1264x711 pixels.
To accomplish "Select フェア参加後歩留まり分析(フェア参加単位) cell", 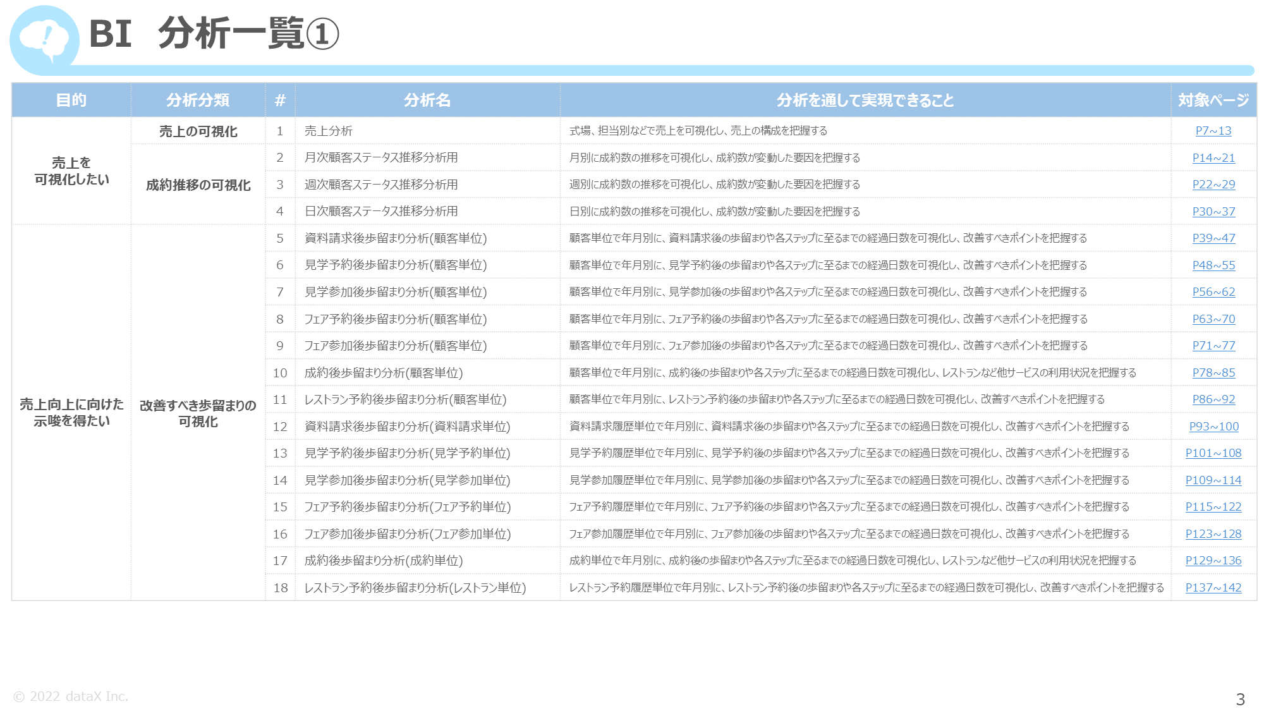I will [428, 534].
